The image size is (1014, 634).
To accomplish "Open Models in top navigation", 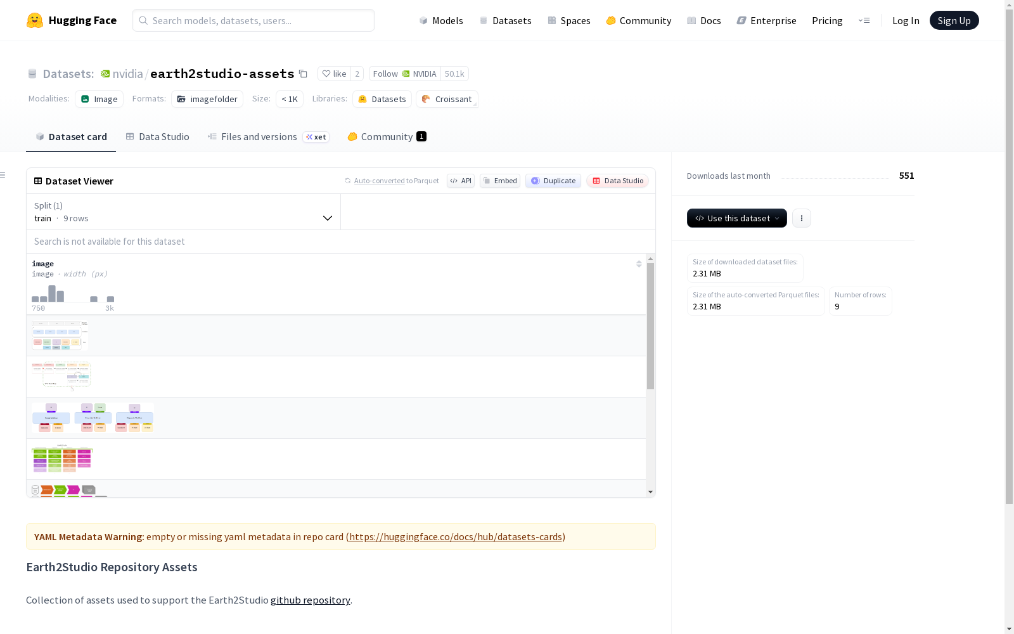I will click(x=441, y=20).
